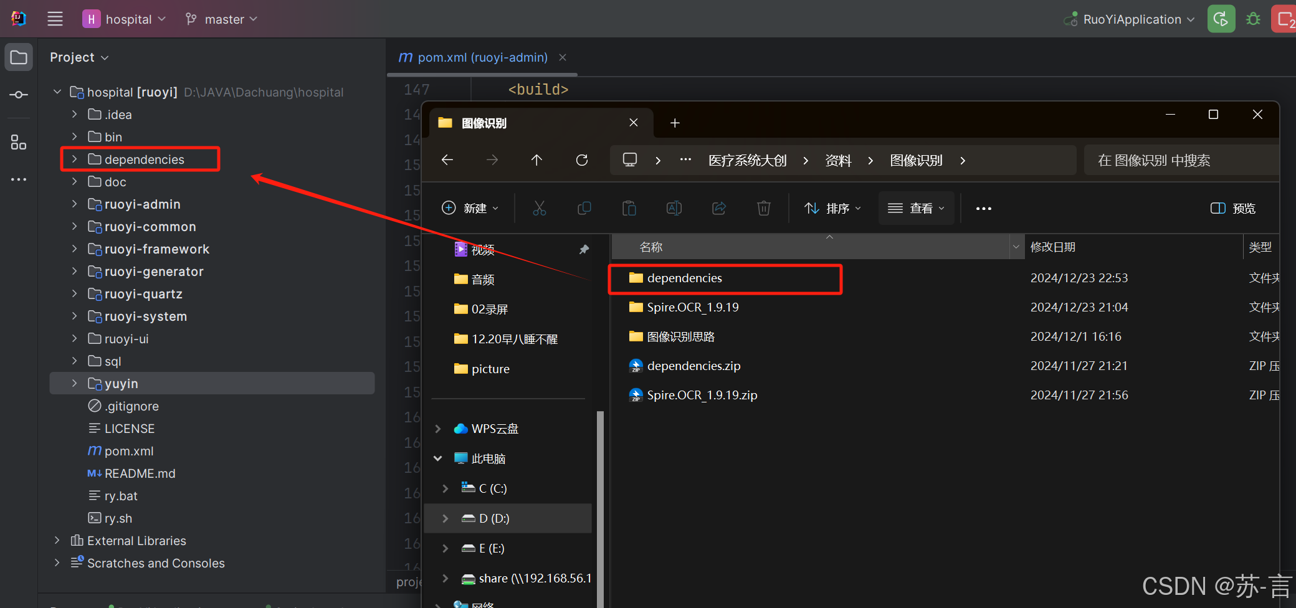
Task: Open the RuoYiApplication run configuration dropdown
Action: tap(1129, 19)
